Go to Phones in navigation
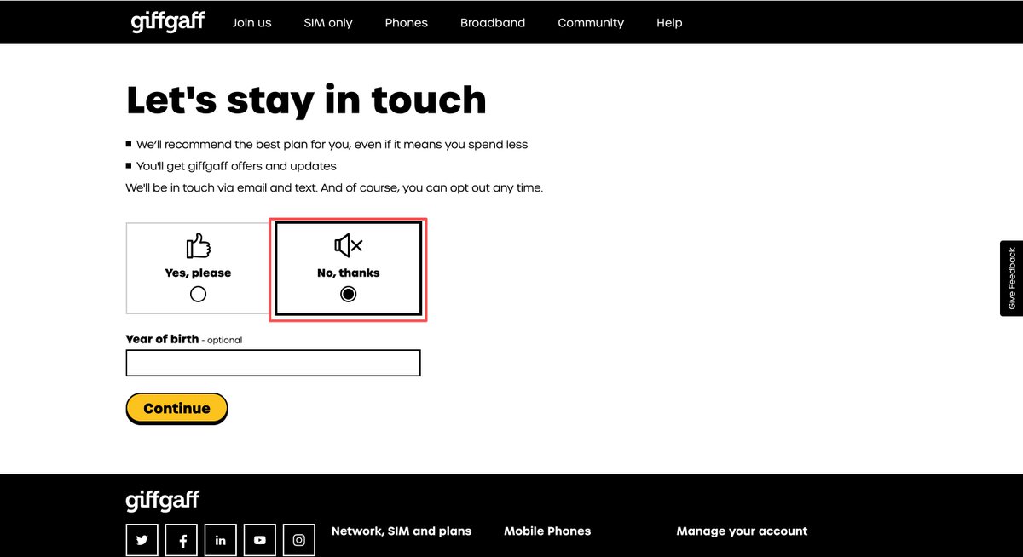The width and height of the screenshot is (1023, 557). [x=406, y=23]
